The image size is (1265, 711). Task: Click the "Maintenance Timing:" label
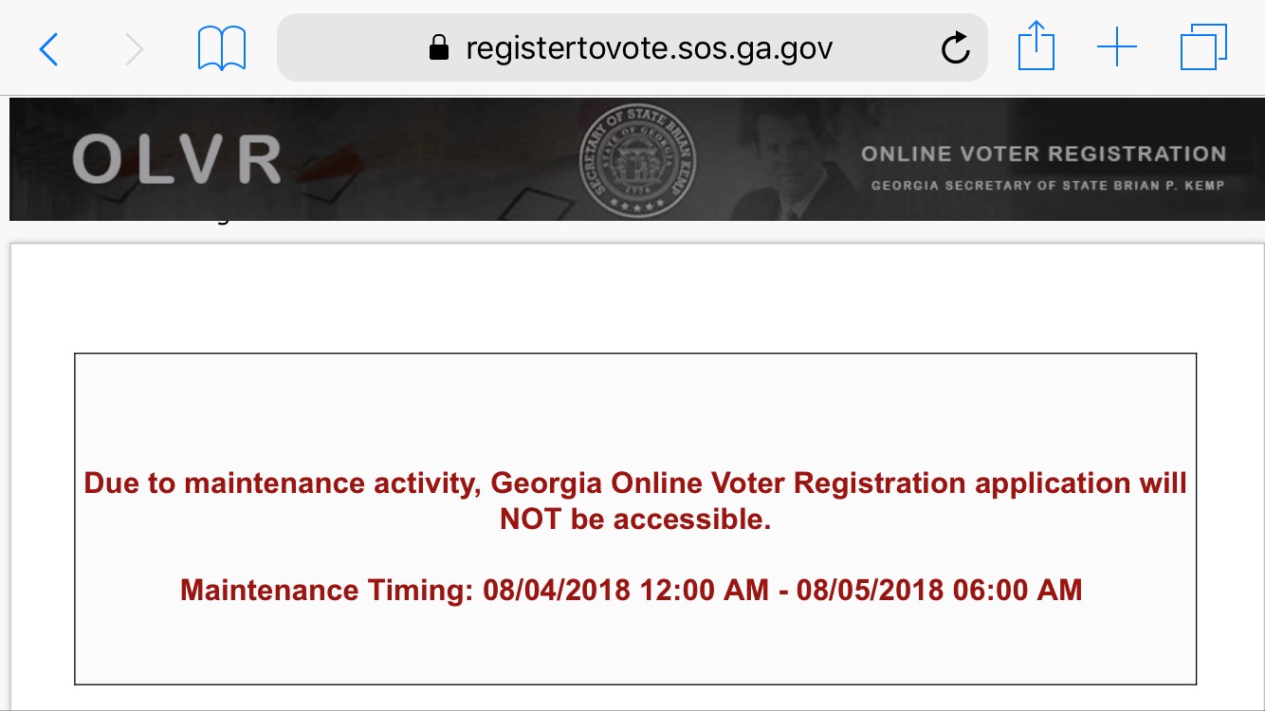coord(326,591)
